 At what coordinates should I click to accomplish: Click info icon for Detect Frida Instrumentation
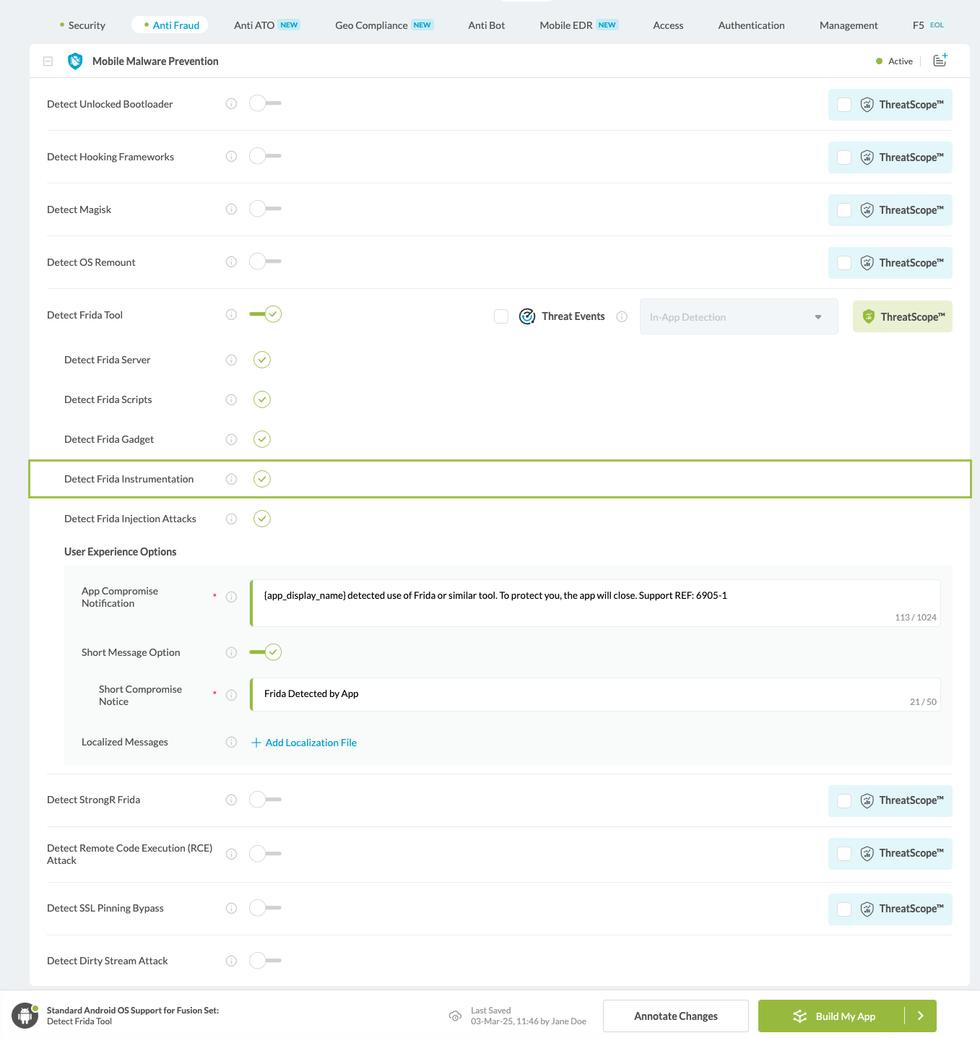point(231,479)
